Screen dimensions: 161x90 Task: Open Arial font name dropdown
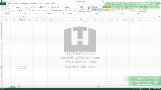tap(25, 7)
